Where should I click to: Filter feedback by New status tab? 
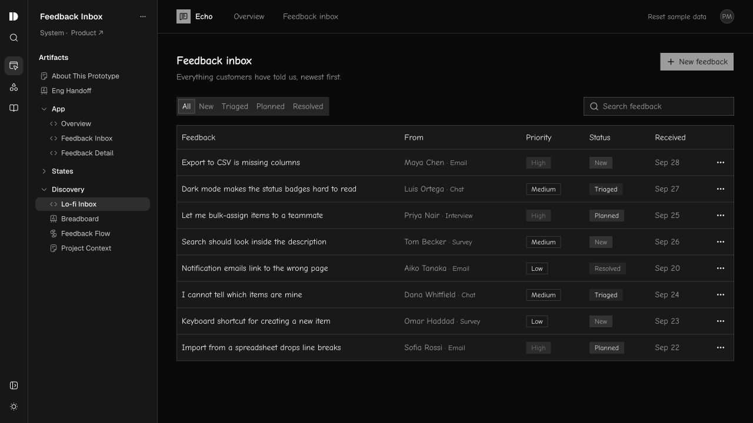206,106
